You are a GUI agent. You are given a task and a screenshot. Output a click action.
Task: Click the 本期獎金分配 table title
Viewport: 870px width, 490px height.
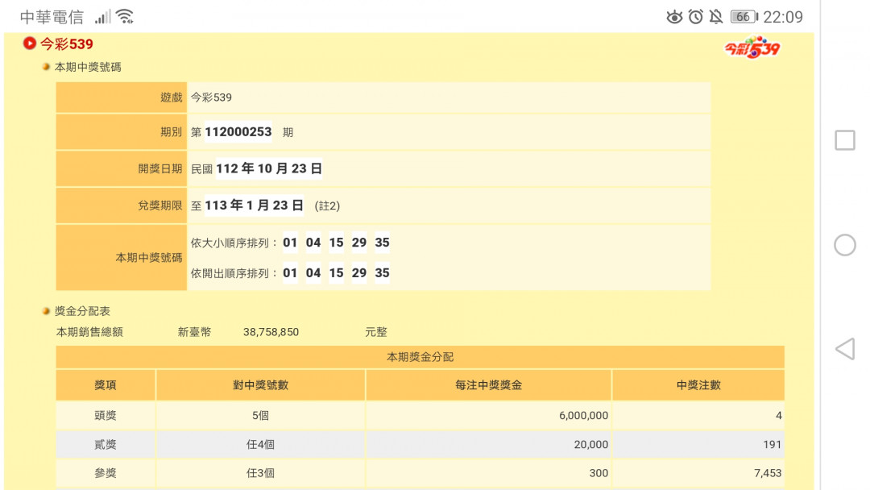[x=420, y=357]
